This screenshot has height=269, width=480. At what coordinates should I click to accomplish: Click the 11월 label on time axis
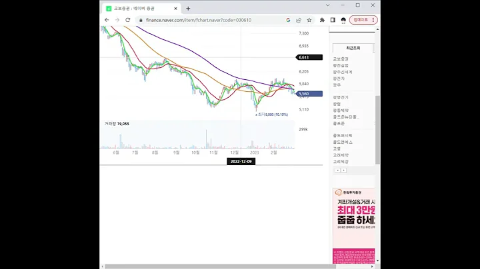click(213, 152)
